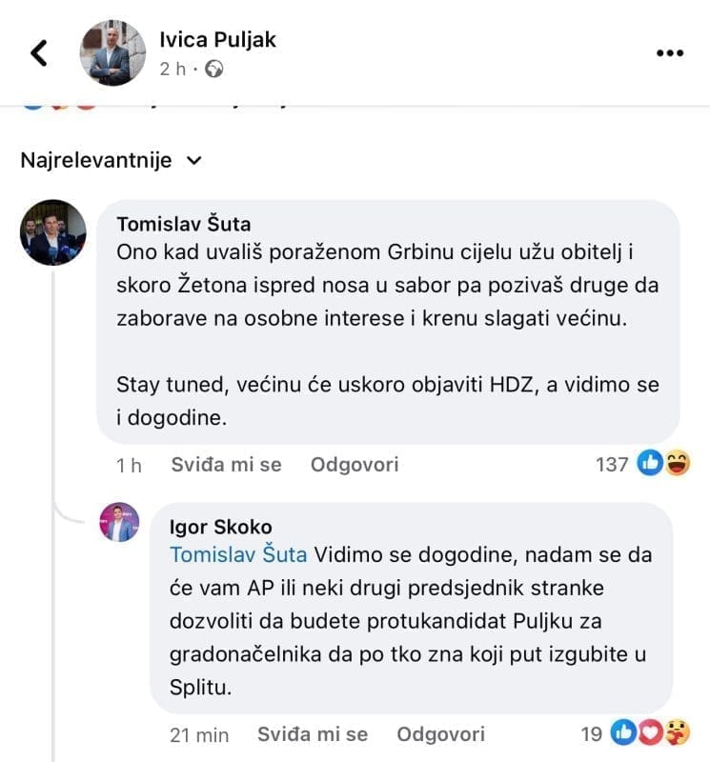
Task: Click the chevron next to Najrelevantnije
Action: click(x=194, y=161)
